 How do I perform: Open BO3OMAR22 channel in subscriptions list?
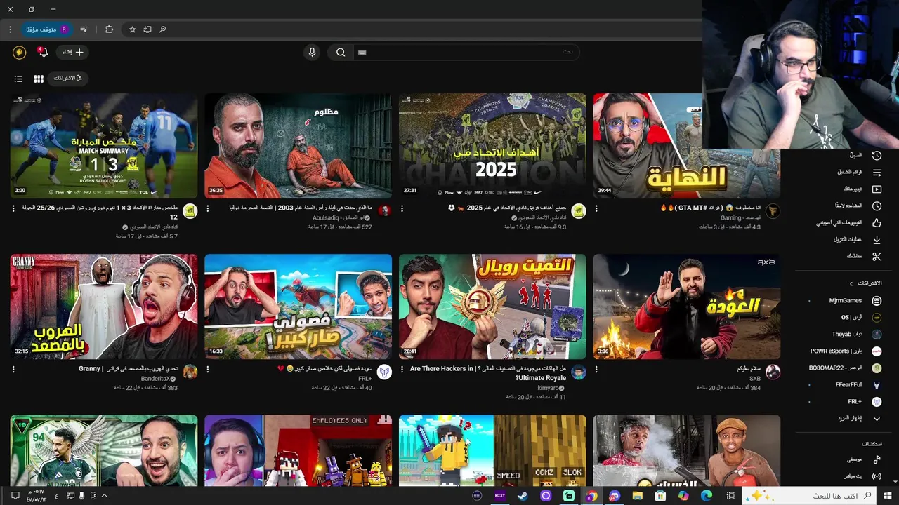coord(844,368)
